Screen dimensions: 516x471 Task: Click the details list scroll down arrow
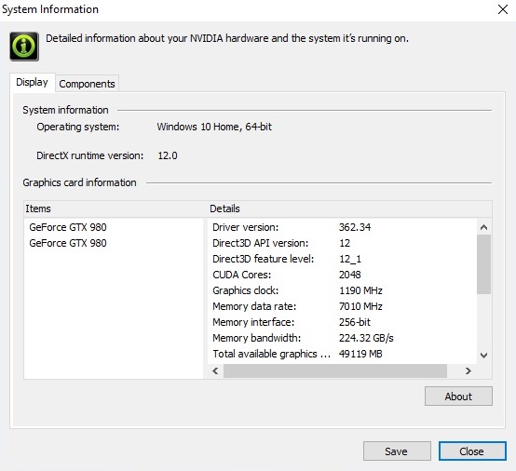pos(483,356)
